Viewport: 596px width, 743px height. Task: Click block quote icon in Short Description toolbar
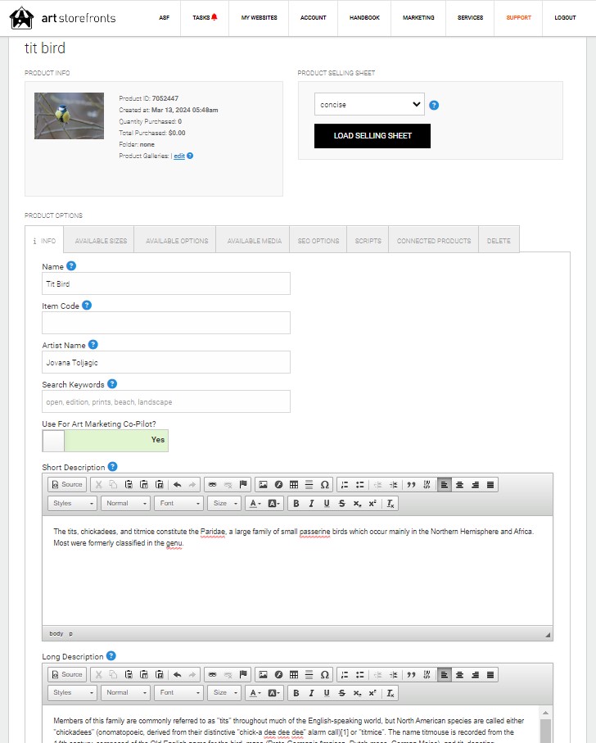[411, 484]
